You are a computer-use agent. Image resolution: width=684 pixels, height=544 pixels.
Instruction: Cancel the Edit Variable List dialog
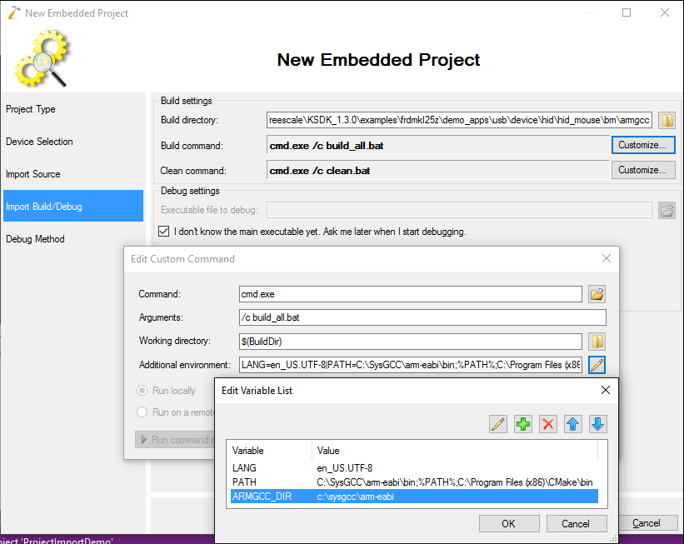(576, 523)
